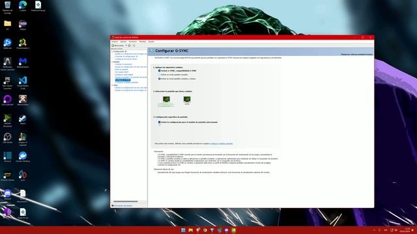Toggle selected display model settings checkbox
417x234 pixels.
[x=159, y=122]
